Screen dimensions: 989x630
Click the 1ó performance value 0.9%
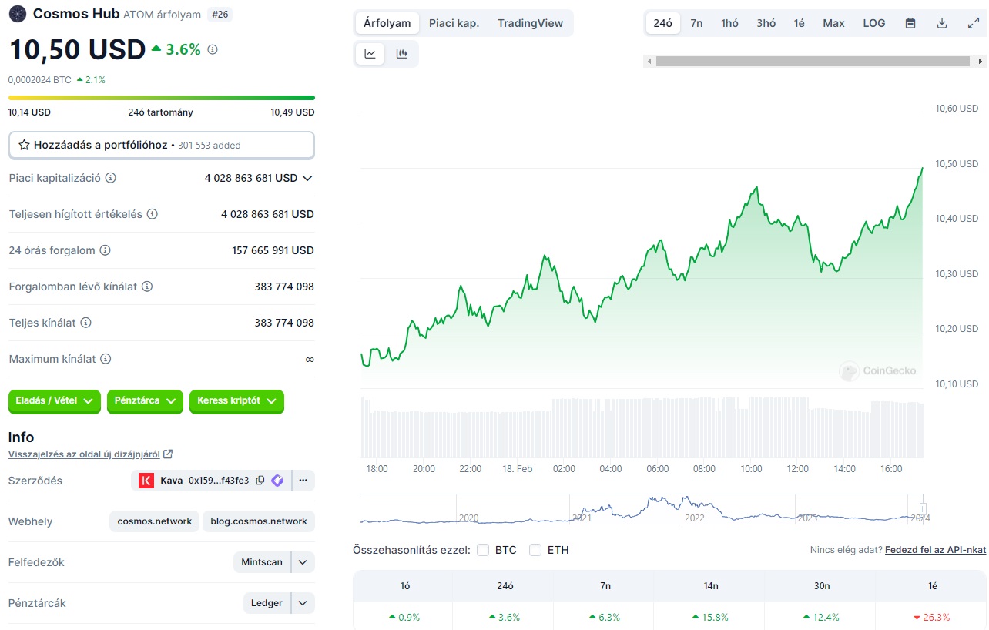[x=404, y=617]
